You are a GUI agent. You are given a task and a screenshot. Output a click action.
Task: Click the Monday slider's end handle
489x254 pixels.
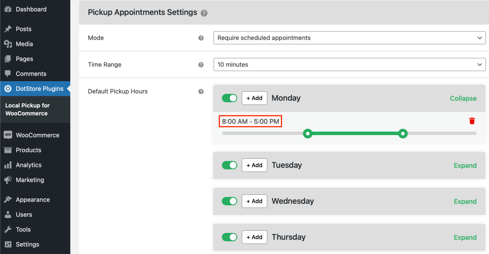[402, 134]
